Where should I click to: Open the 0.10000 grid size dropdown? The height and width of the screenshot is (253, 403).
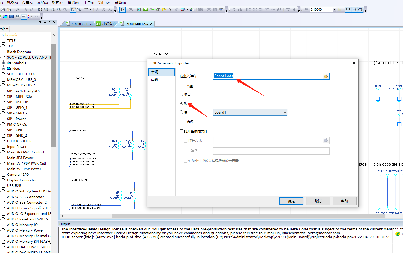coord(334,9)
